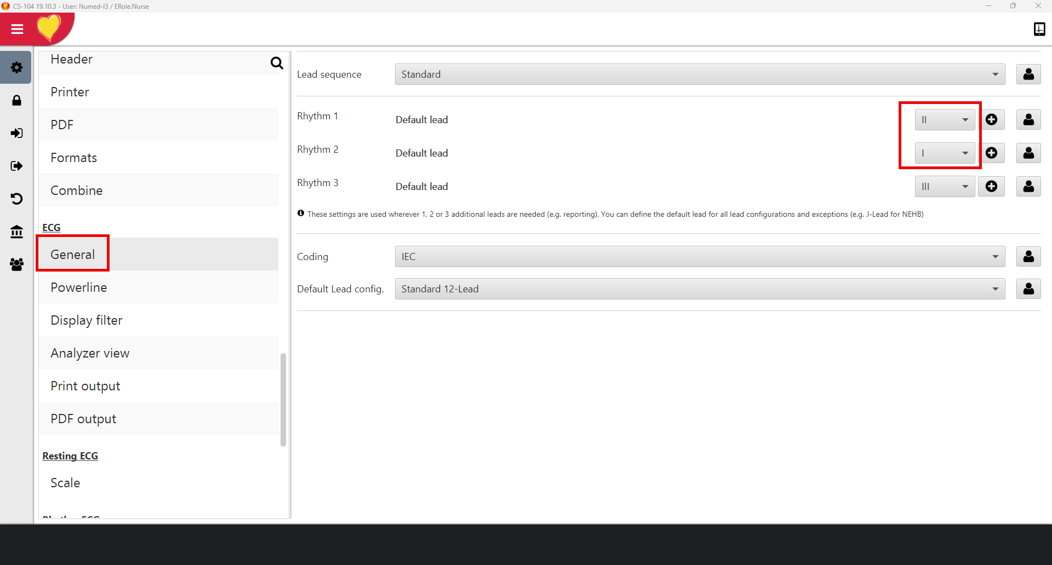Go to Print output settings
Image resolution: width=1052 pixels, height=565 pixels.
(85, 386)
